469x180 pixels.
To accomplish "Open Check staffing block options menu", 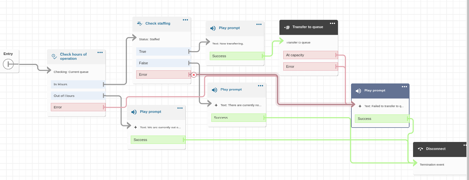I will coord(185,20).
